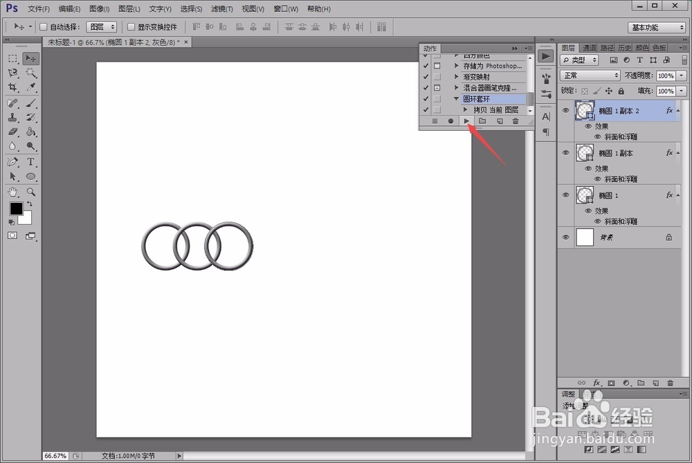Viewport: 692px width, 463px height.
Task: Open the layer blend mode 正常 dropdown
Action: point(590,75)
